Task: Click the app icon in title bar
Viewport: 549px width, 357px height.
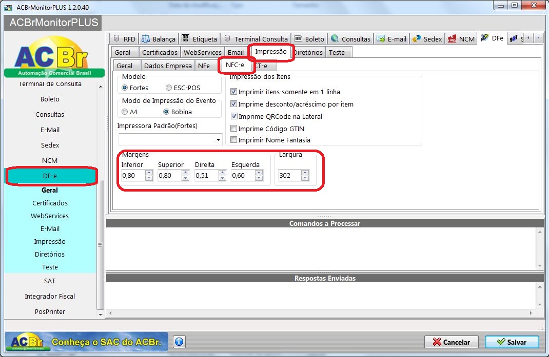Action: [8, 7]
